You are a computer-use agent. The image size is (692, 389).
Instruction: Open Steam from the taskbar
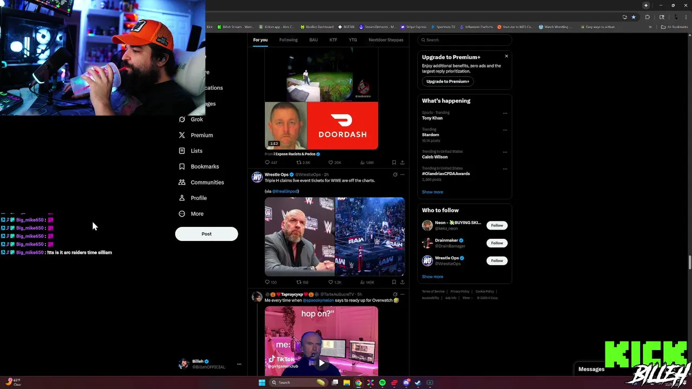[418, 383]
